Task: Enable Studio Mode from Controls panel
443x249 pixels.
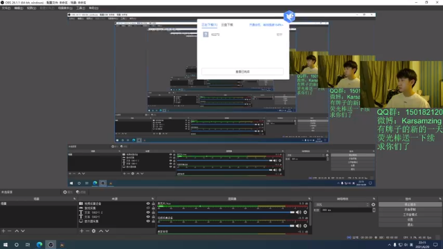Action: [410, 214]
